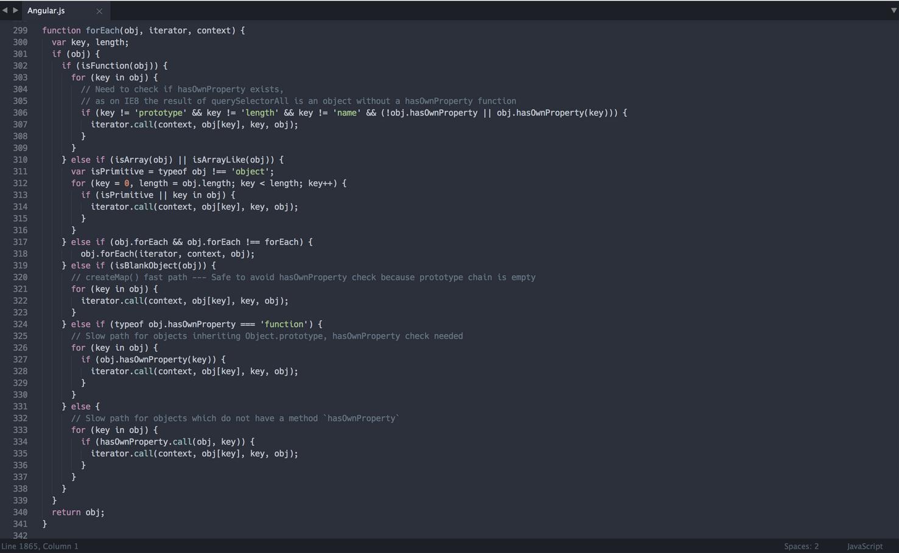Close the Angular.js tab
The height and width of the screenshot is (553, 899).
99,11
